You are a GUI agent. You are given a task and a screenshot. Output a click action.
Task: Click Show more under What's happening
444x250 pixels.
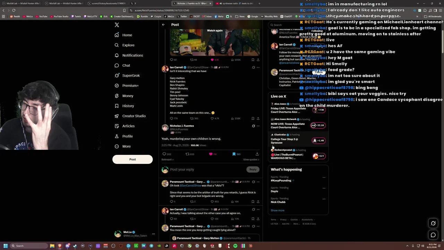277,210
